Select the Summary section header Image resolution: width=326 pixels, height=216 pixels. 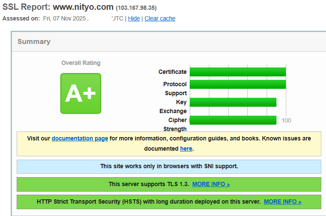coord(34,41)
